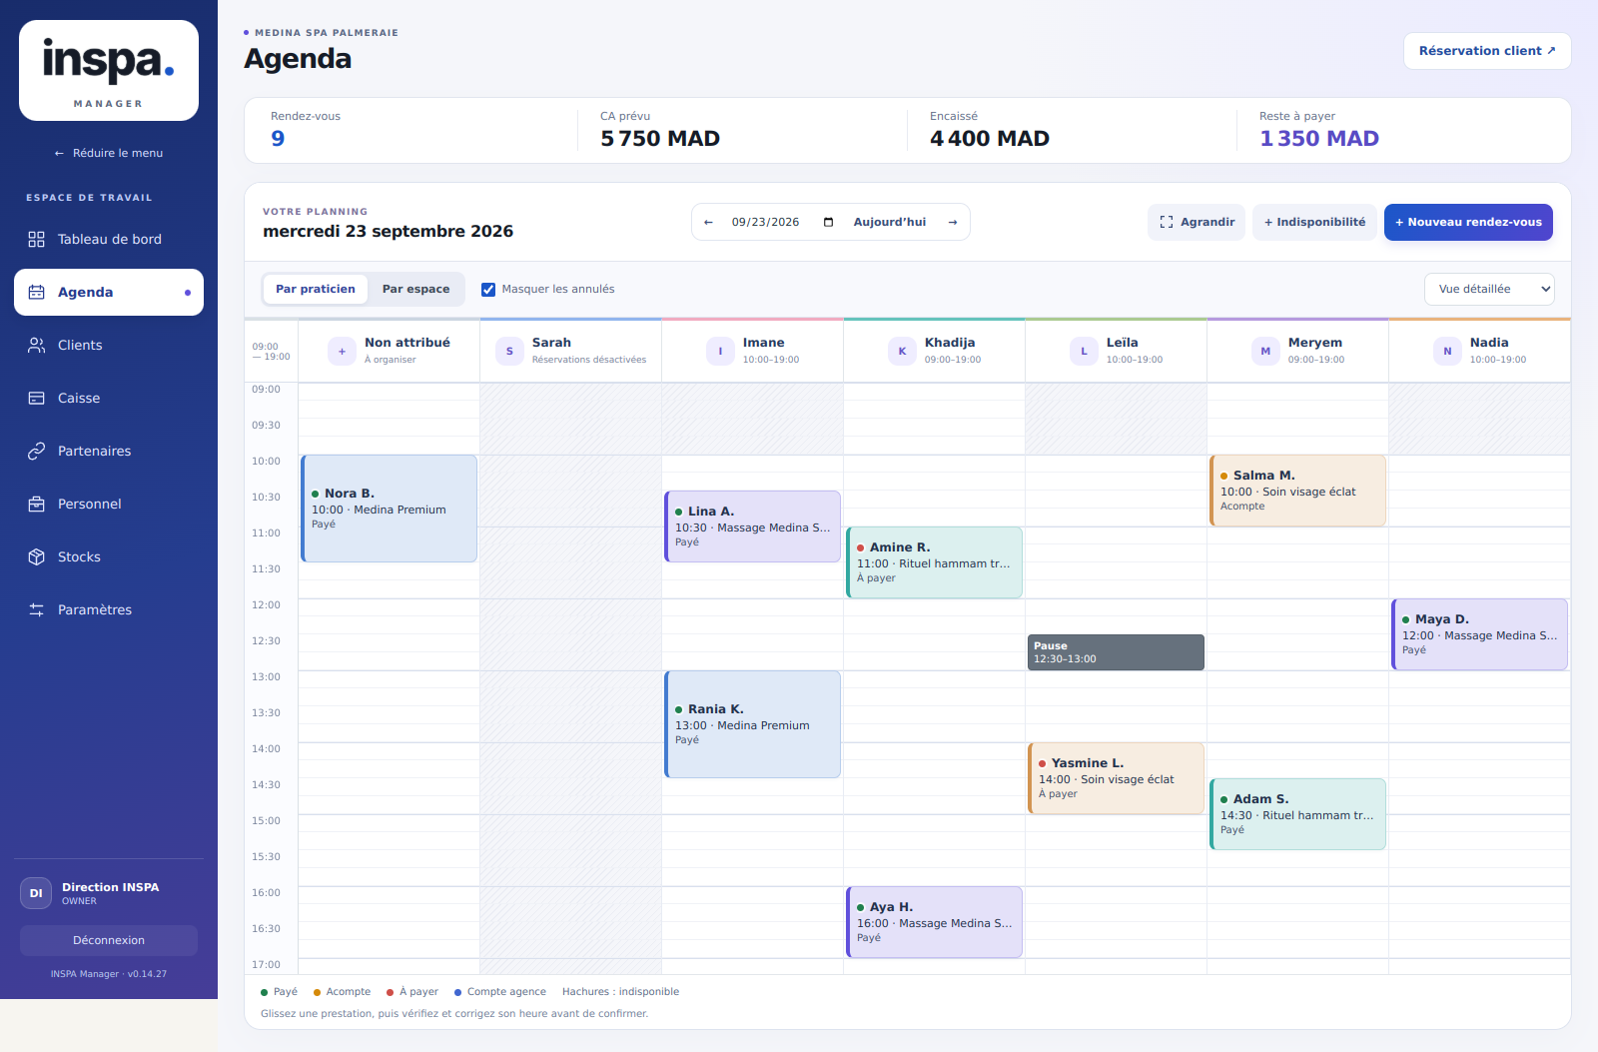Click the Paramètres sliders icon

click(x=37, y=609)
